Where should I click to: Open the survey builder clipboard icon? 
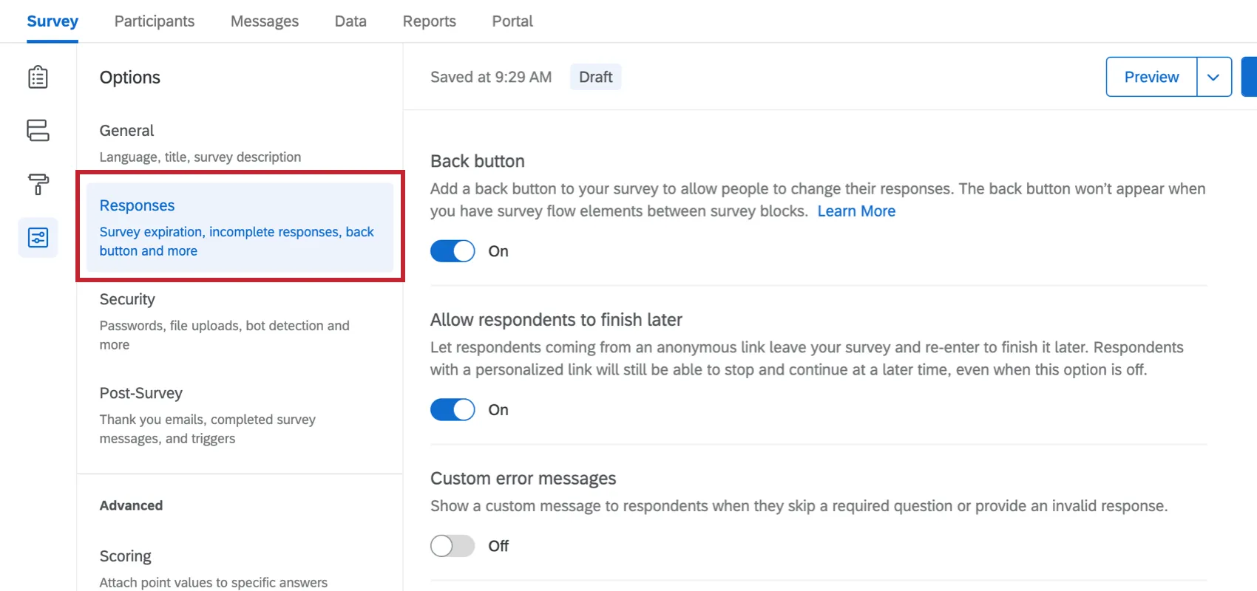pyautogui.click(x=38, y=78)
